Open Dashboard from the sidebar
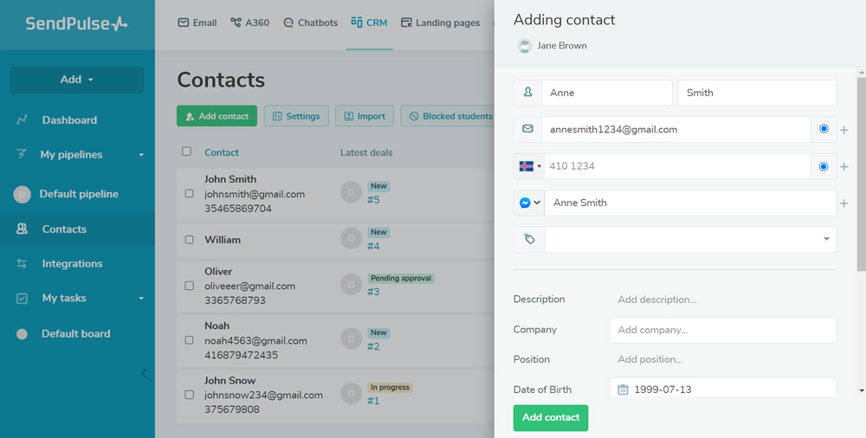The height and width of the screenshot is (438, 866). pyautogui.click(x=69, y=120)
